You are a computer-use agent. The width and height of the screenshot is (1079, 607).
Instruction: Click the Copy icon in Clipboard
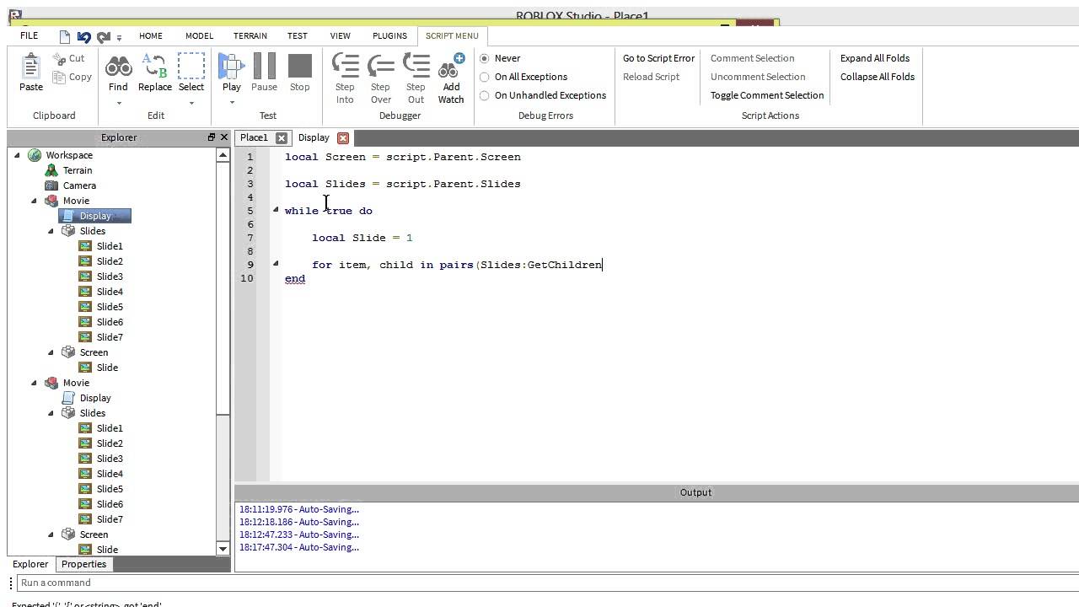click(x=59, y=78)
